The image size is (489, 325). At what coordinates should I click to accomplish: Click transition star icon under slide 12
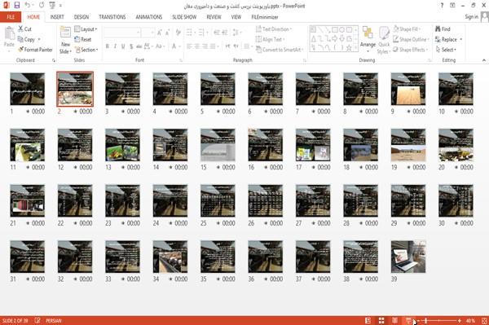[x=75, y=167]
